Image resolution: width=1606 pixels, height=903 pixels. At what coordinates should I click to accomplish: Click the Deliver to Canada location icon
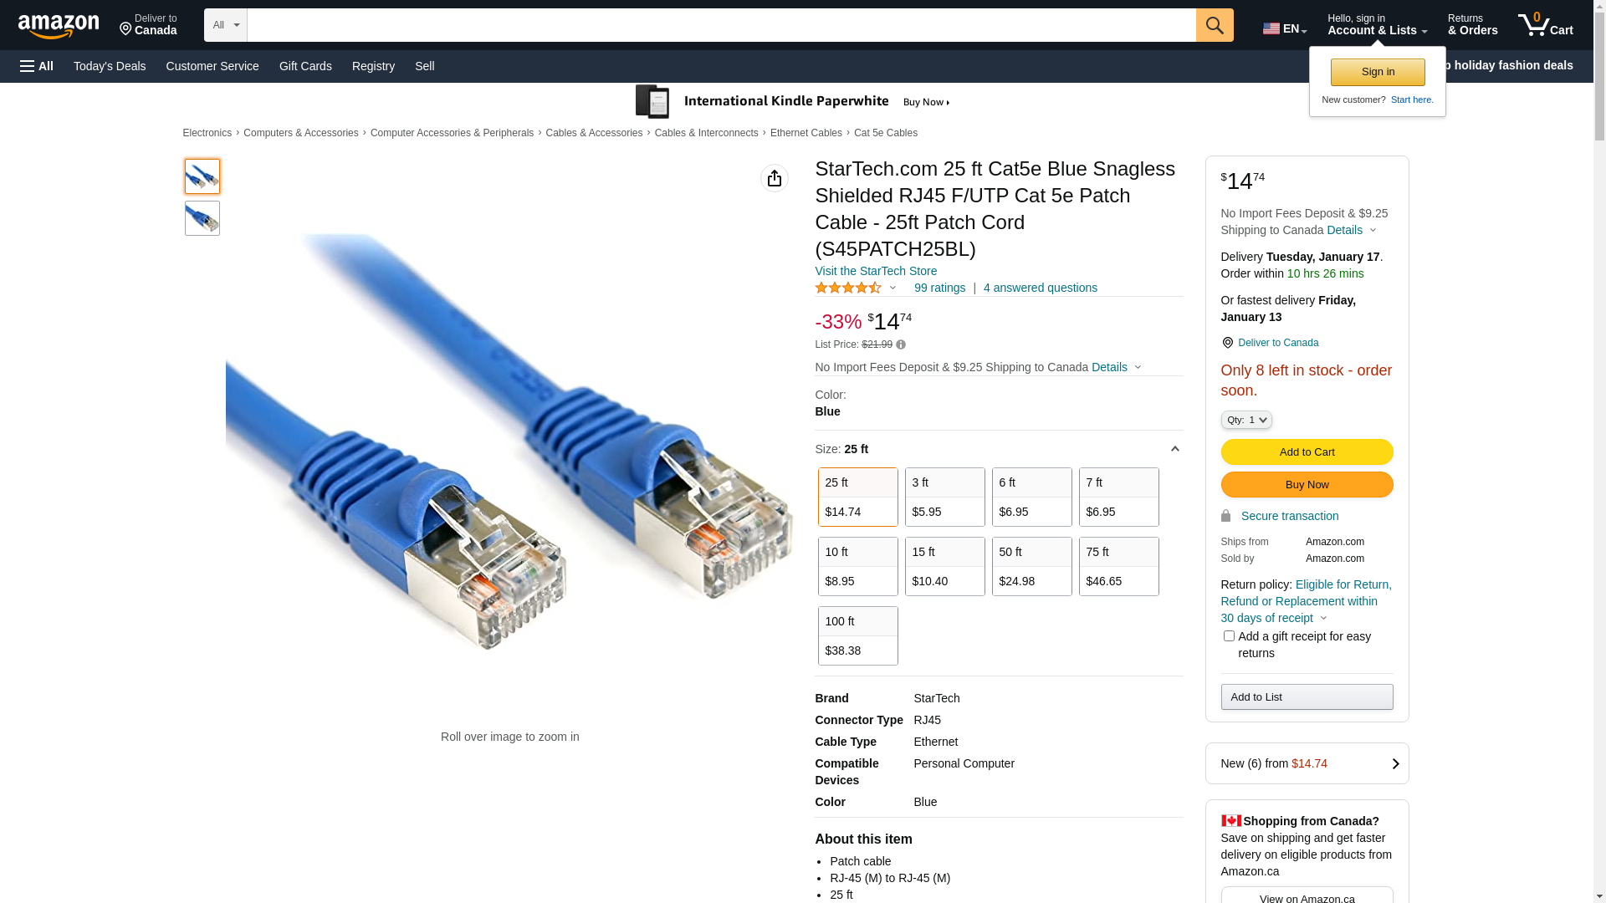(1227, 343)
